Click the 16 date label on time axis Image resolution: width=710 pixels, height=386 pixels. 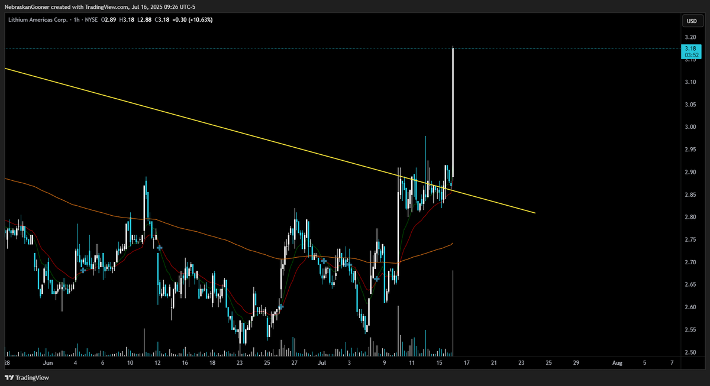coord(185,364)
